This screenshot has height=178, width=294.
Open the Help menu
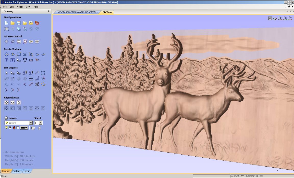pyautogui.click(x=36, y=7)
